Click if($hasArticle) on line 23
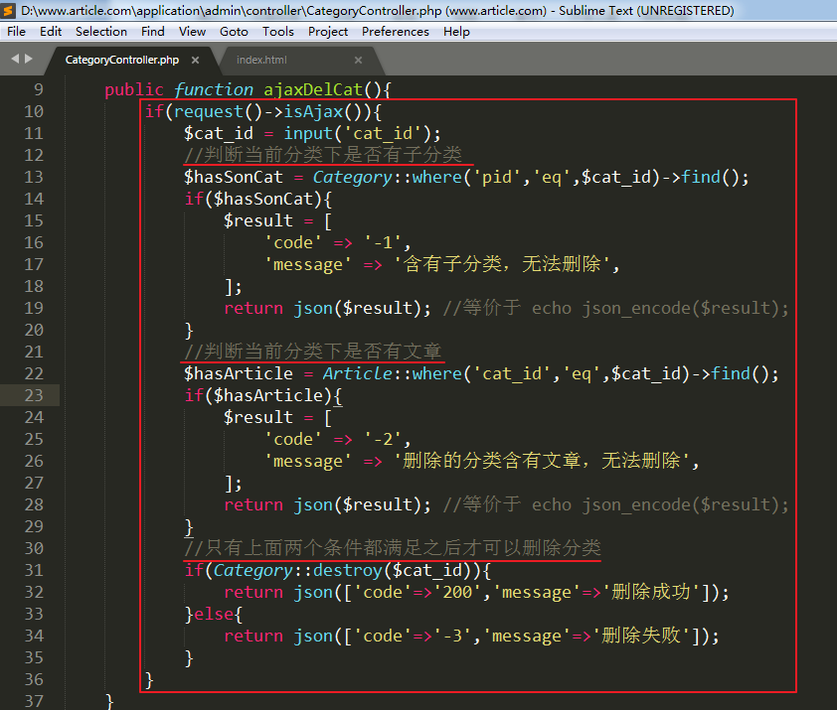 tap(263, 396)
